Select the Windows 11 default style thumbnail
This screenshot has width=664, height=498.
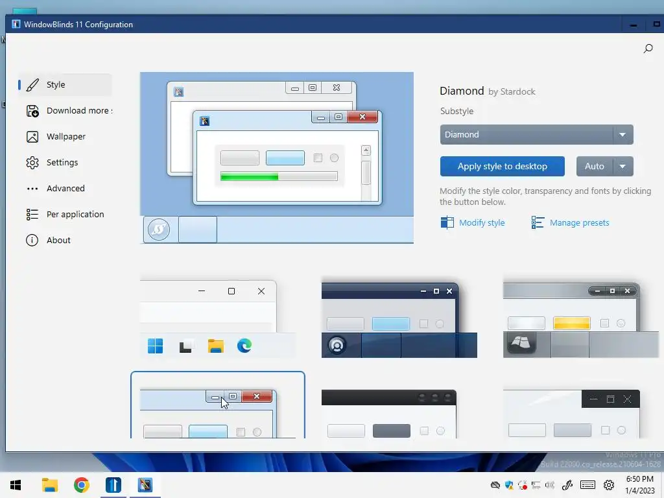(x=218, y=319)
